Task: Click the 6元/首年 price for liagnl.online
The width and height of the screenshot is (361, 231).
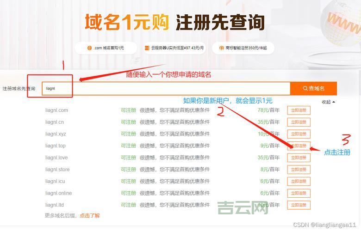Action: (x=270, y=193)
